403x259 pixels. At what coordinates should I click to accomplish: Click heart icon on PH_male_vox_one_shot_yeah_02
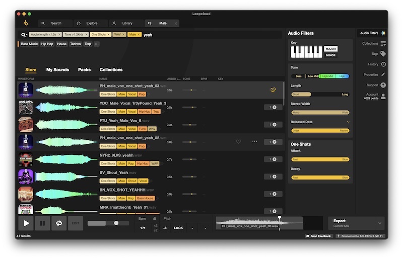click(239, 142)
